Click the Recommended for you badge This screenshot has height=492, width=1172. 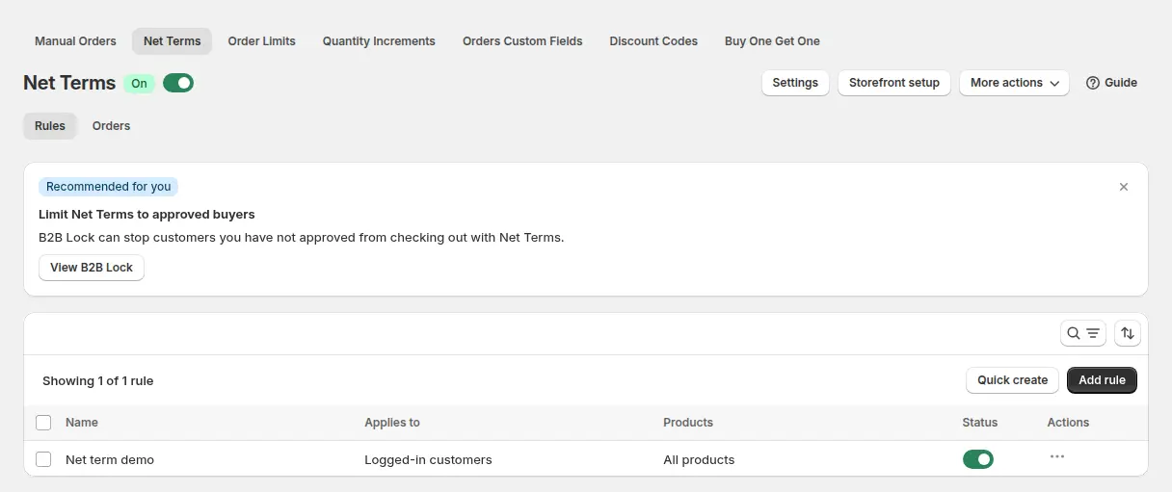pyautogui.click(x=108, y=187)
